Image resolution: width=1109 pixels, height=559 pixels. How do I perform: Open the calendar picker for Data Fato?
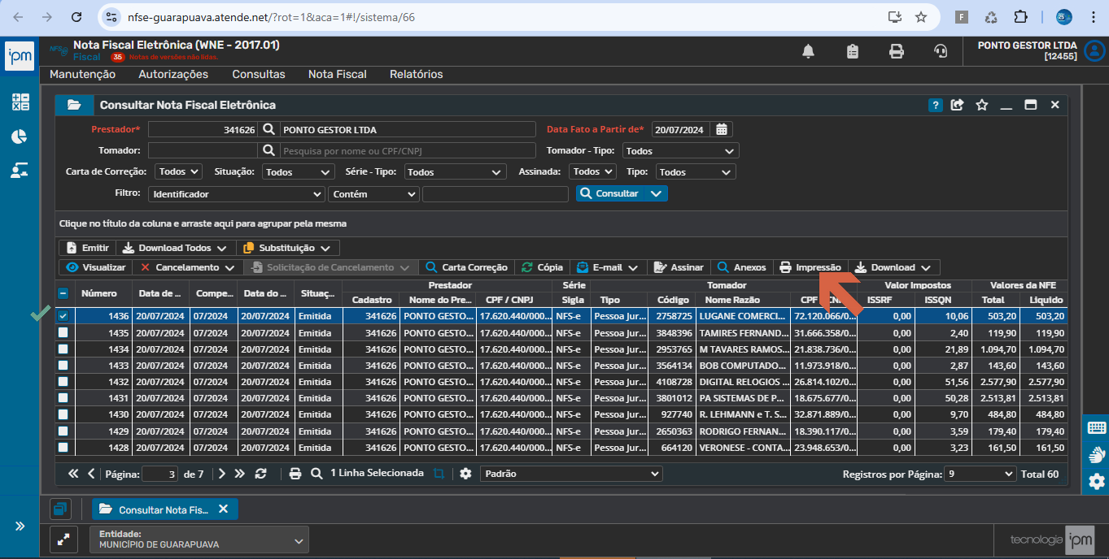(x=722, y=129)
